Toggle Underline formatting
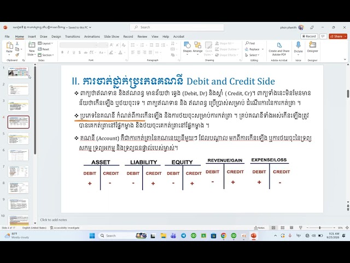Screen dimensions: 350x263 (x=74, y=53)
